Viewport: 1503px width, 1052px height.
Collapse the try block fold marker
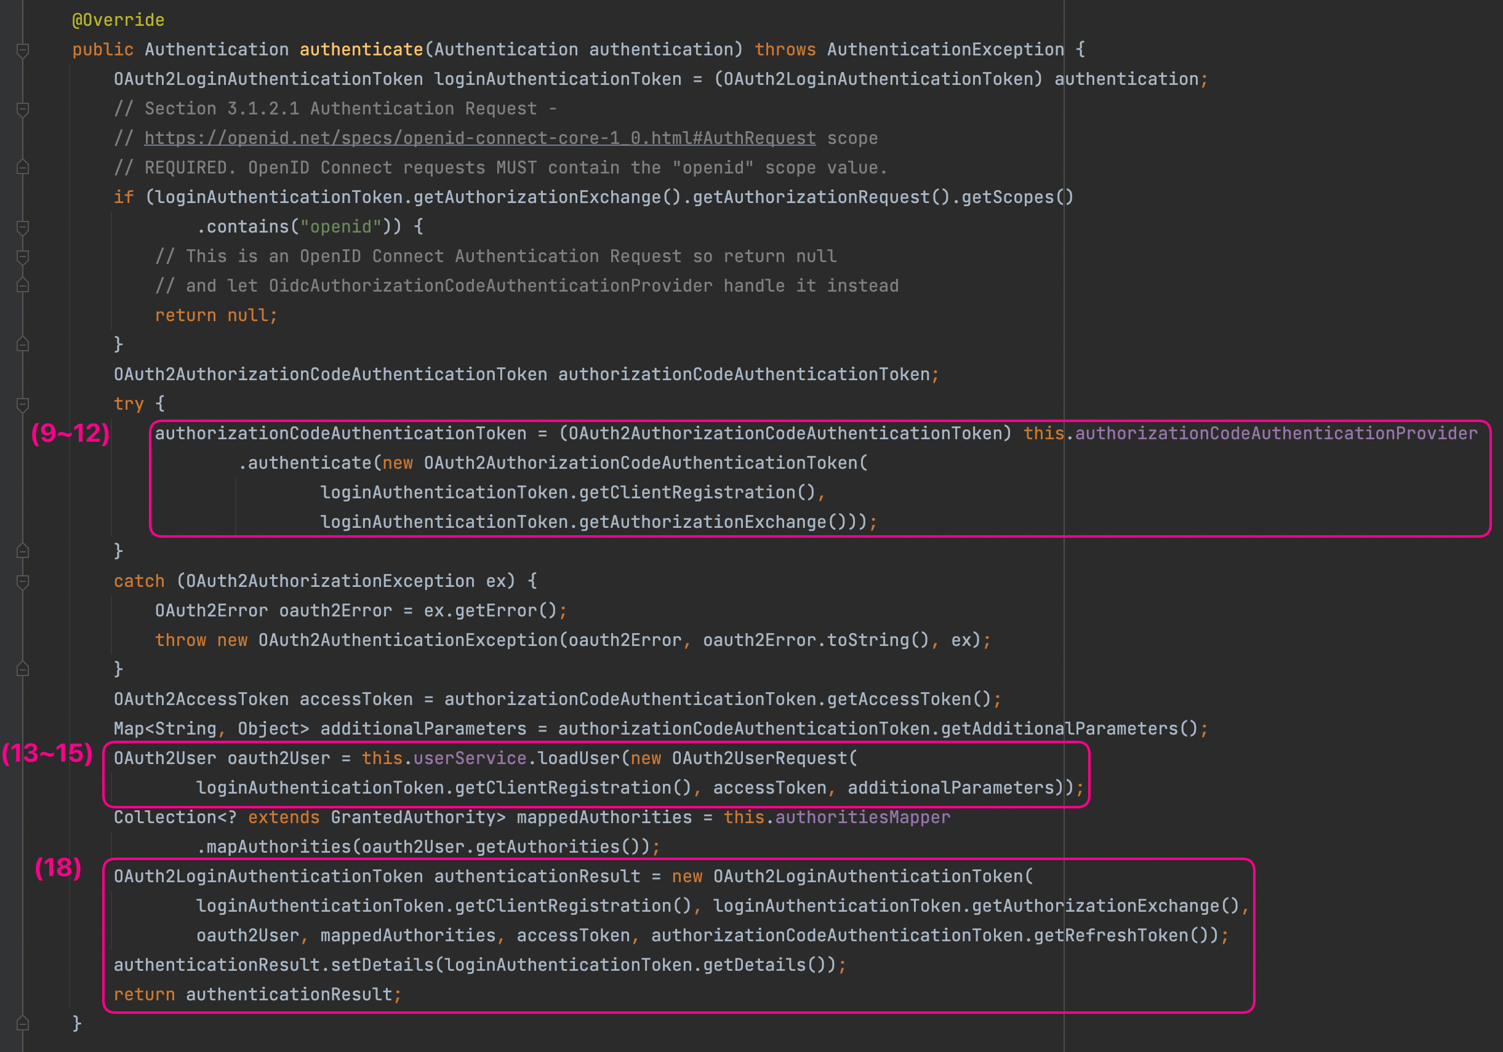pyautogui.click(x=23, y=404)
